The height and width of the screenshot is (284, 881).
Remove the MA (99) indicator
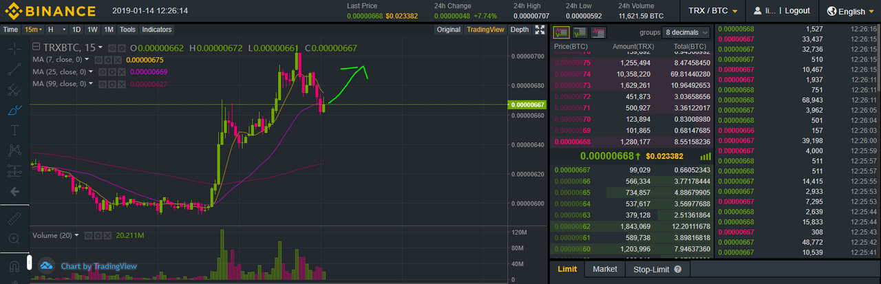click(x=121, y=83)
